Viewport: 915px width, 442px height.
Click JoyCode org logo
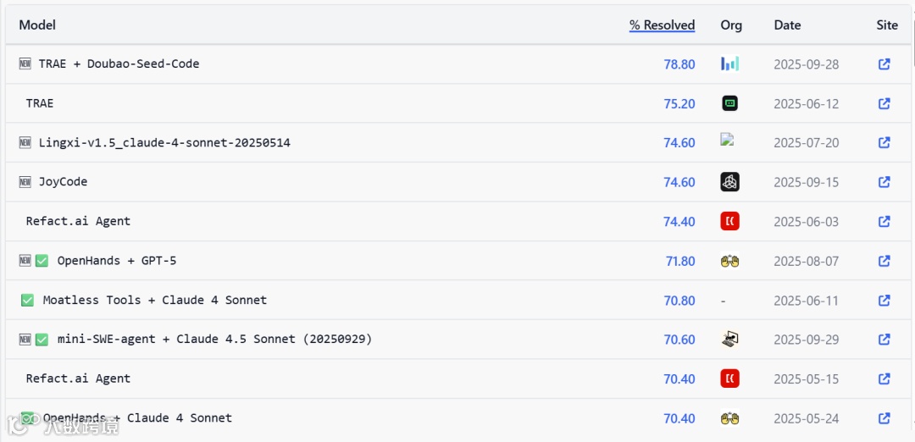(x=730, y=182)
